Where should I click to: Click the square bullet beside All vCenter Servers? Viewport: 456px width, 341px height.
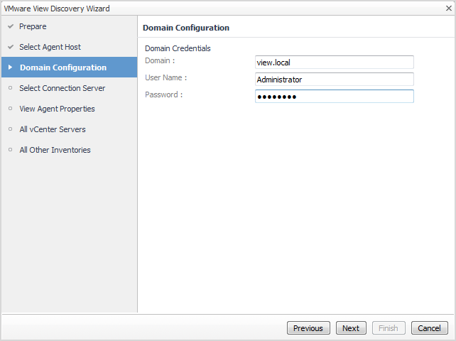10,129
